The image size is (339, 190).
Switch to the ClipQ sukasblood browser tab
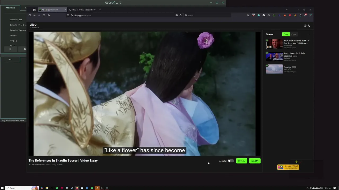[x=52, y=10]
